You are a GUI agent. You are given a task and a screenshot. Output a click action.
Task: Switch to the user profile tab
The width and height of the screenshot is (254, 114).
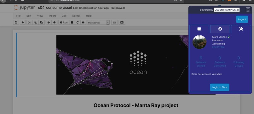coord(220,29)
